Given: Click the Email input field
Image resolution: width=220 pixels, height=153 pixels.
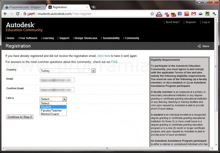Looking at the screenshot, I should coord(57,80).
